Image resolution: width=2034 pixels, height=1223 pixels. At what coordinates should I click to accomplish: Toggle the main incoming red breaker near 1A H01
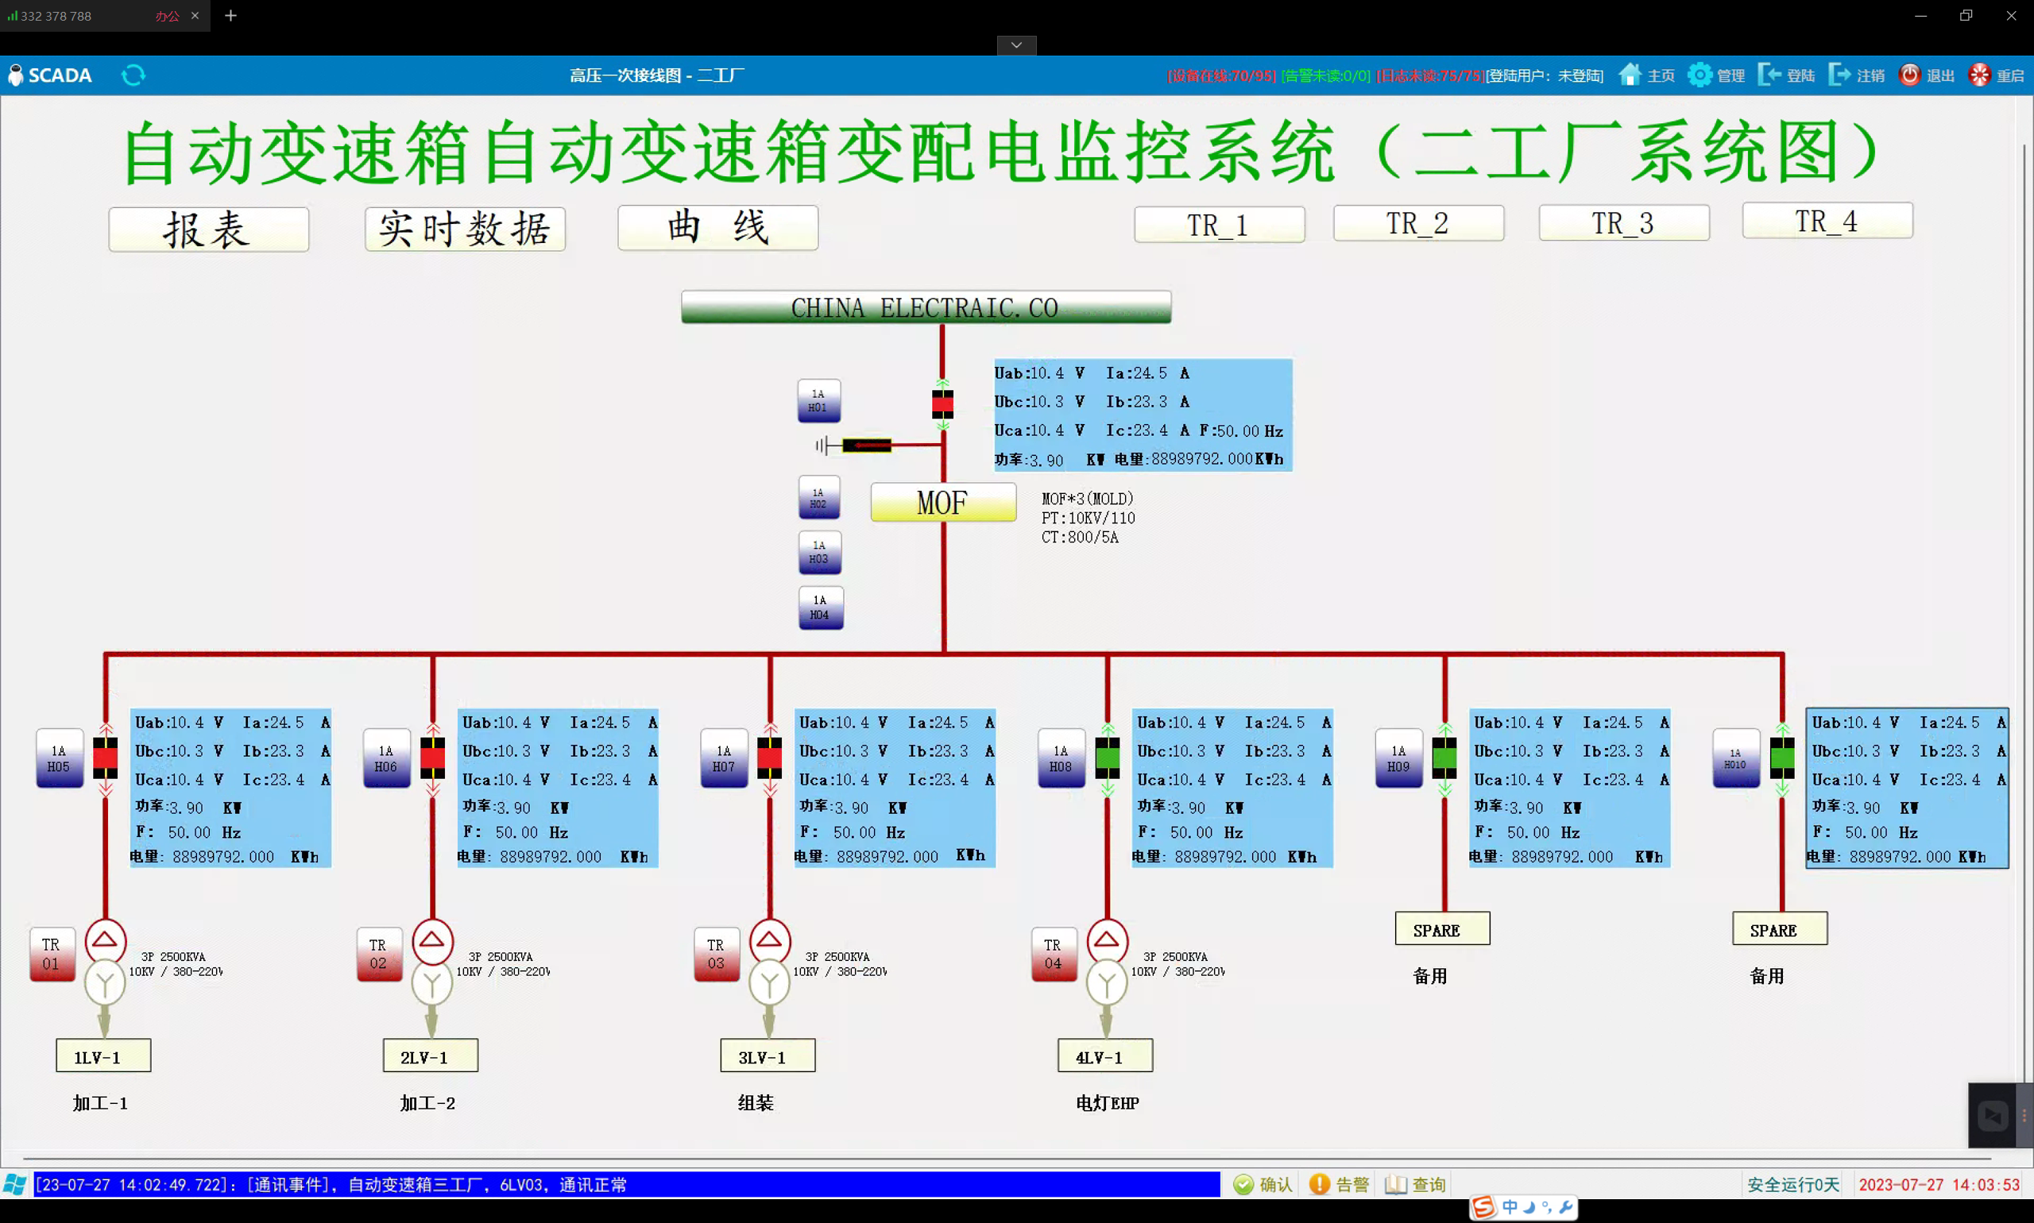[942, 405]
